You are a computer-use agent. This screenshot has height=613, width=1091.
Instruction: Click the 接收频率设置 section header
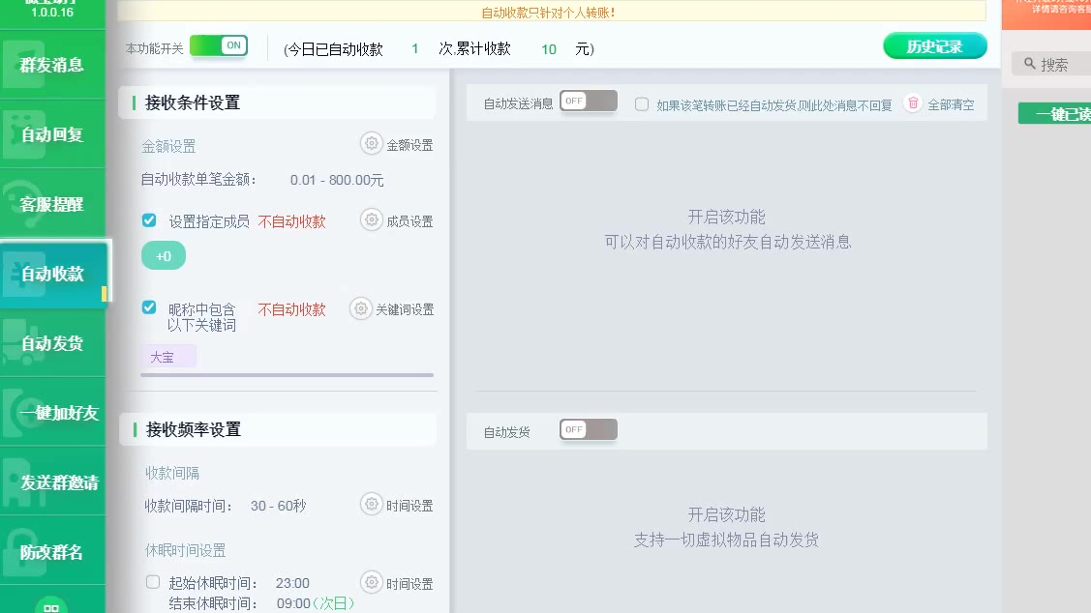pos(277,429)
